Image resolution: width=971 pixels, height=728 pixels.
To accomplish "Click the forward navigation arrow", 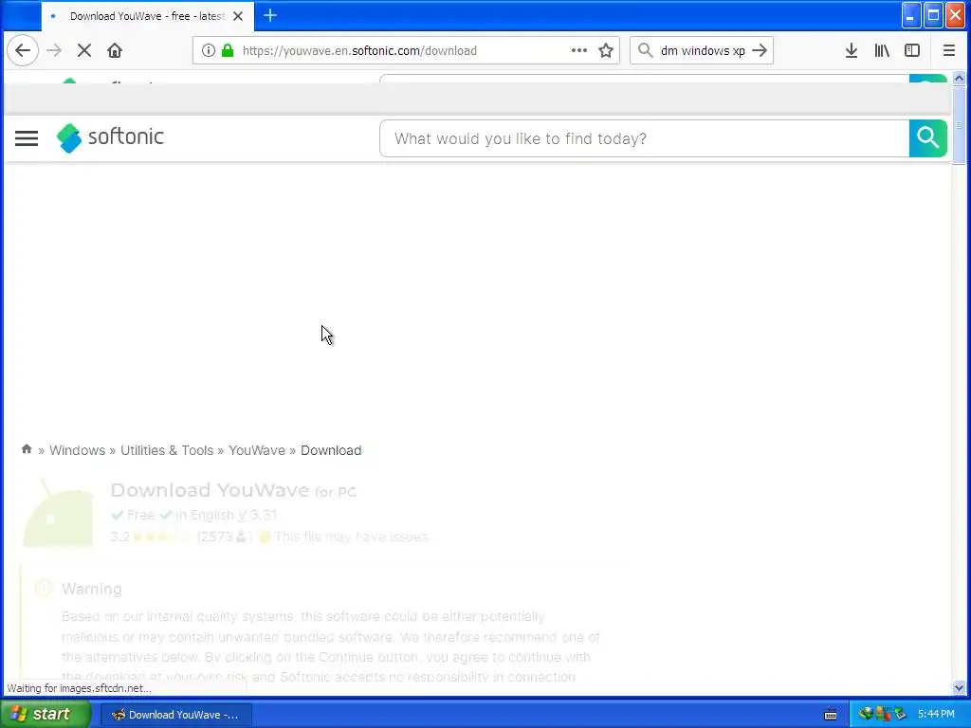I will coord(54,50).
